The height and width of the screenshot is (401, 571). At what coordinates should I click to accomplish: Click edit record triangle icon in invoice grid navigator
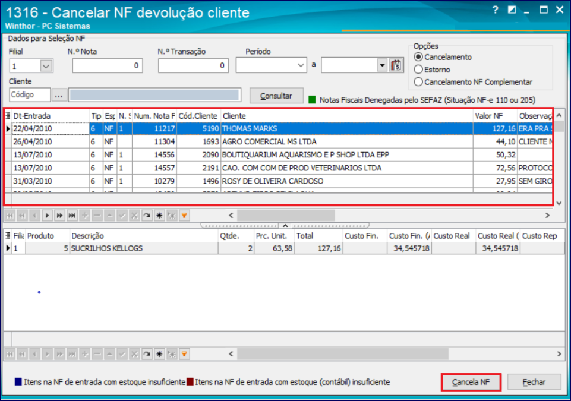[x=109, y=216]
